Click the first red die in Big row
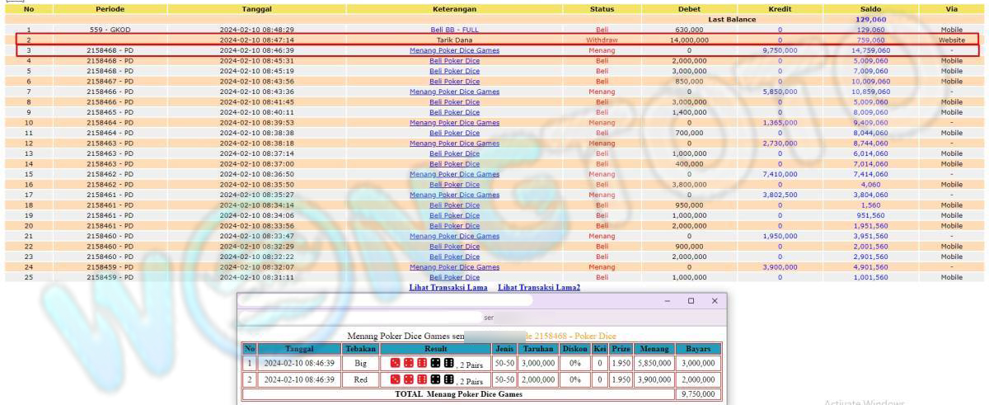 (x=395, y=363)
